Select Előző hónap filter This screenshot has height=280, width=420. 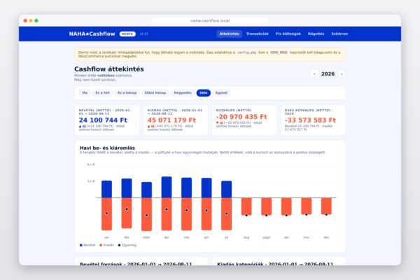(x=155, y=92)
